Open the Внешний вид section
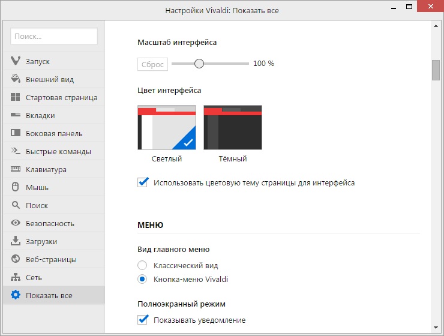Viewport: 444px width, 336px height. point(54,79)
